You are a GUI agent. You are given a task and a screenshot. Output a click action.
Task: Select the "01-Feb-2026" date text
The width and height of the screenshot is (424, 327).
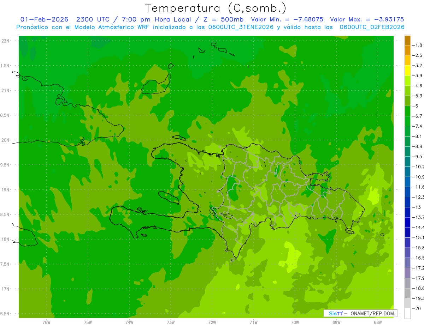(x=44, y=19)
